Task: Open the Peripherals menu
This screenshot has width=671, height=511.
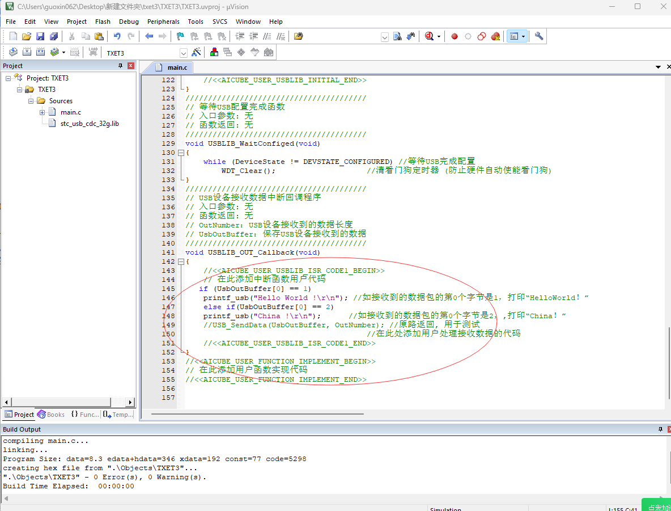Action: pyautogui.click(x=163, y=22)
